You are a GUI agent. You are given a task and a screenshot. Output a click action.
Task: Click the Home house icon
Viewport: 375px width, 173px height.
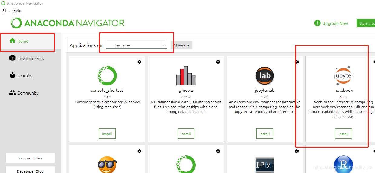(x=12, y=41)
